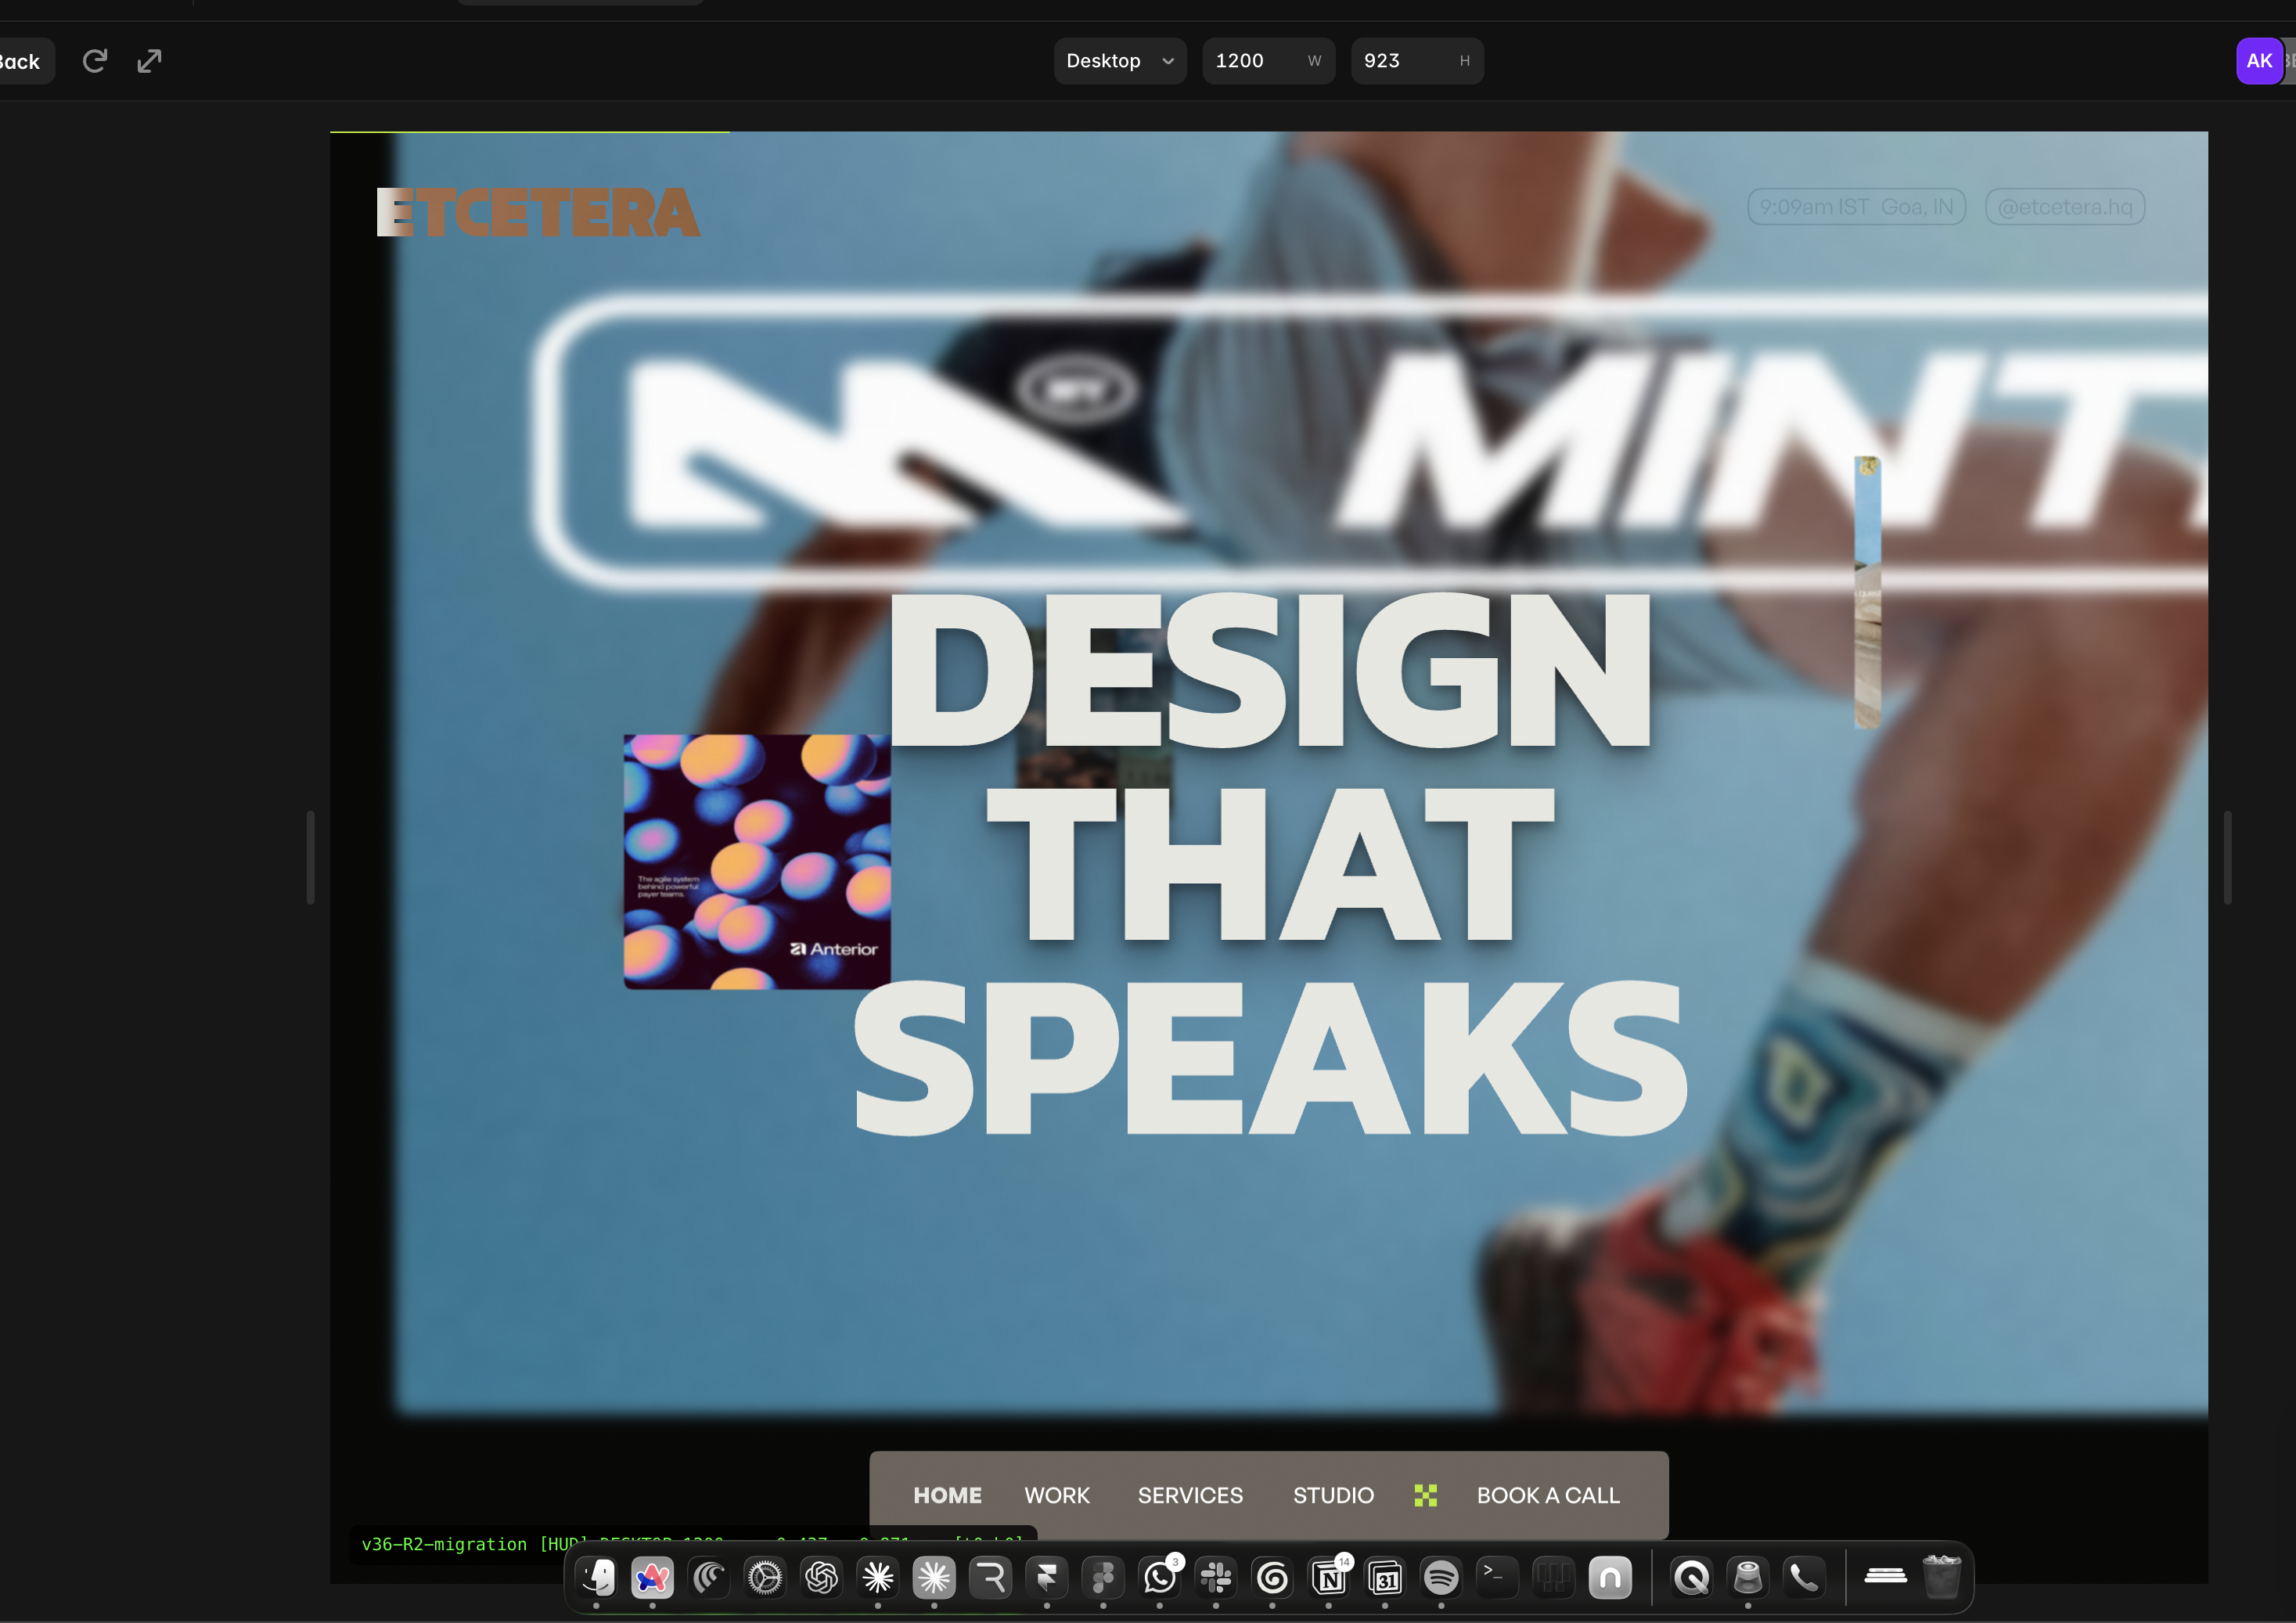Open the Q-shaped app icon in the dock
Viewport: 2296px width, 1623px height.
[1691, 1578]
